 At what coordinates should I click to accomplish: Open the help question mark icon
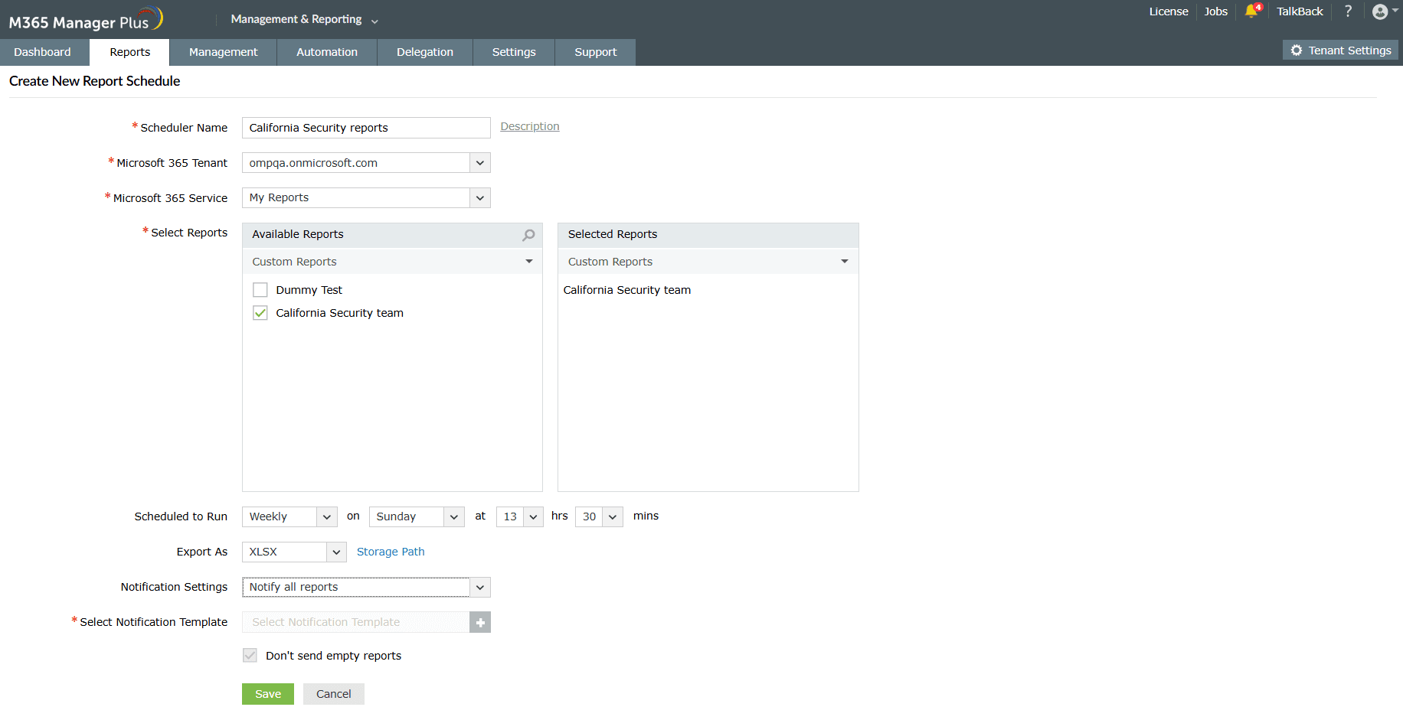pyautogui.click(x=1348, y=11)
